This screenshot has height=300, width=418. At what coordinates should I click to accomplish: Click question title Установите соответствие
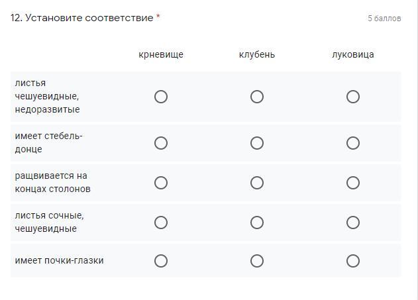pos(85,18)
